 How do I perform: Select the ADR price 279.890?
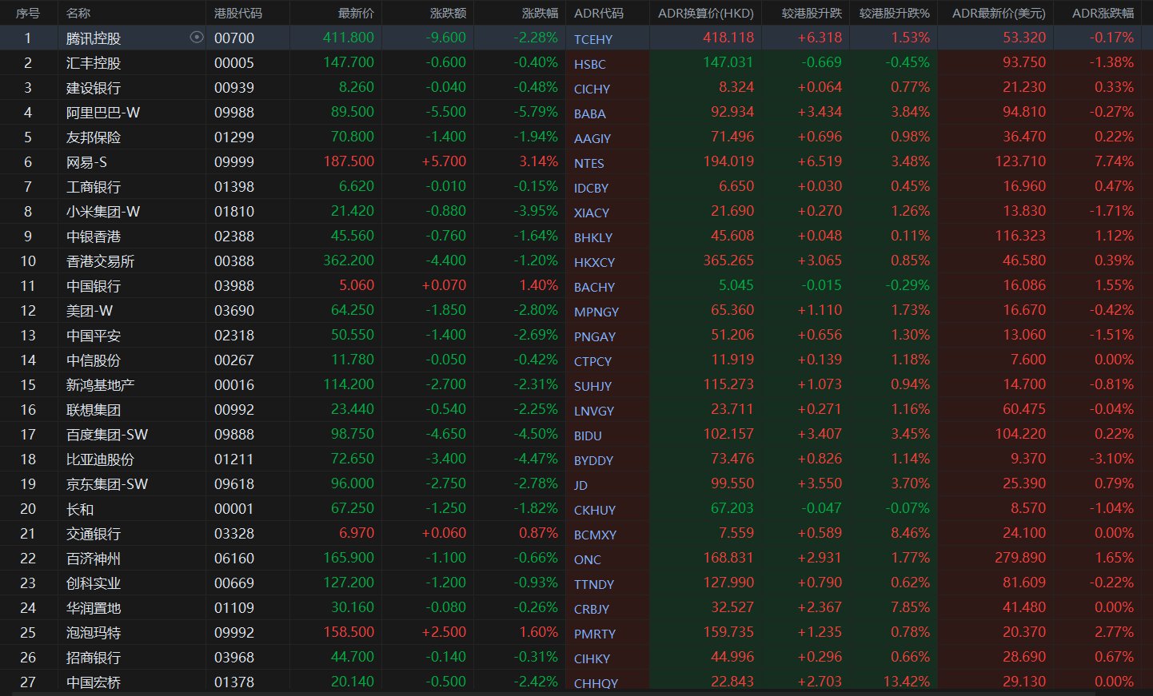[1020, 558]
